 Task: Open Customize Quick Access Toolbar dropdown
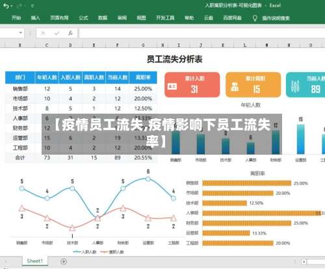(32, 6)
